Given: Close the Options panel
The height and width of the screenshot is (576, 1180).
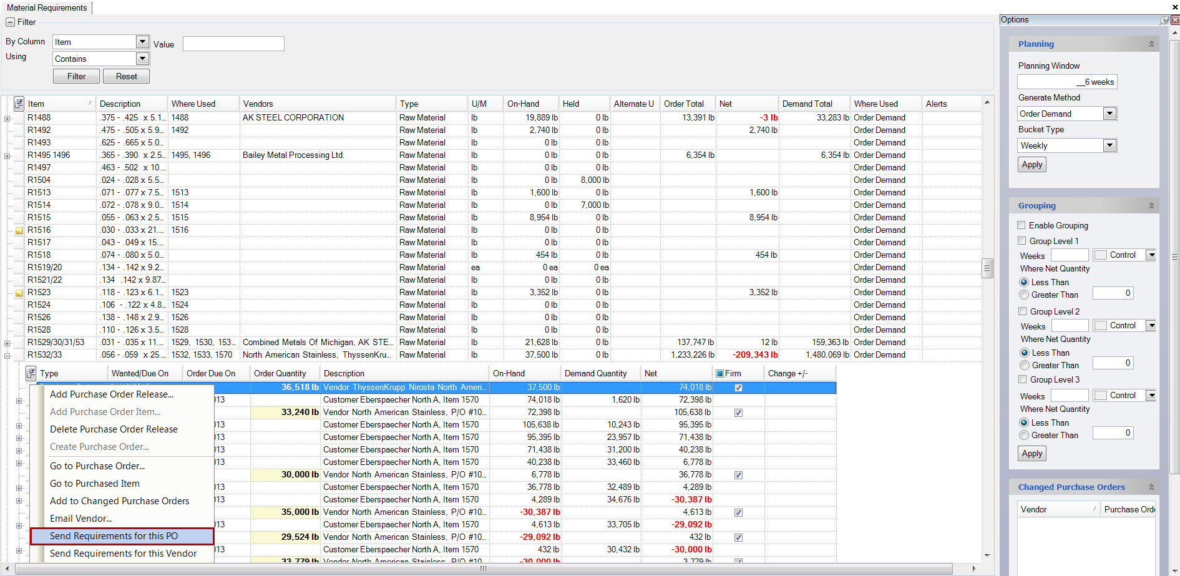Looking at the screenshot, I should 1175,20.
